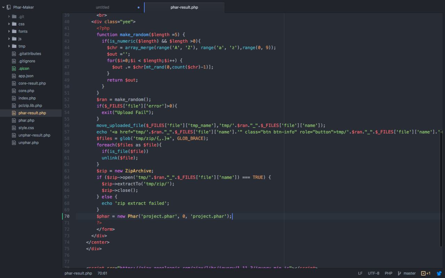Open app.json from the tree
The height and width of the screenshot is (278, 445).
[26, 76]
